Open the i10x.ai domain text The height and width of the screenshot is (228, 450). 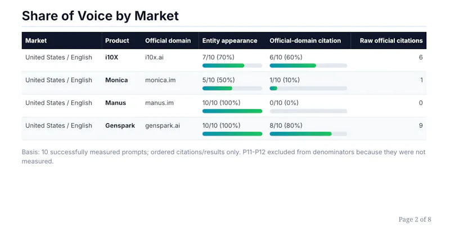154,57
